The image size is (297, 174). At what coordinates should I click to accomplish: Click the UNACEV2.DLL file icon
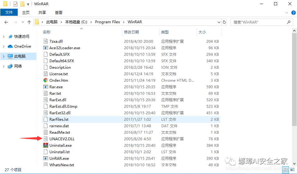point(45,139)
